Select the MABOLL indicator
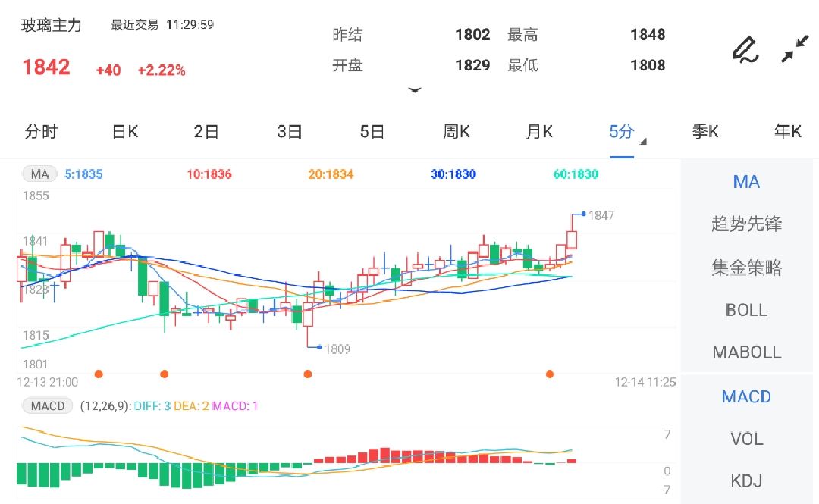This screenshot has height=504, width=819. [746, 352]
